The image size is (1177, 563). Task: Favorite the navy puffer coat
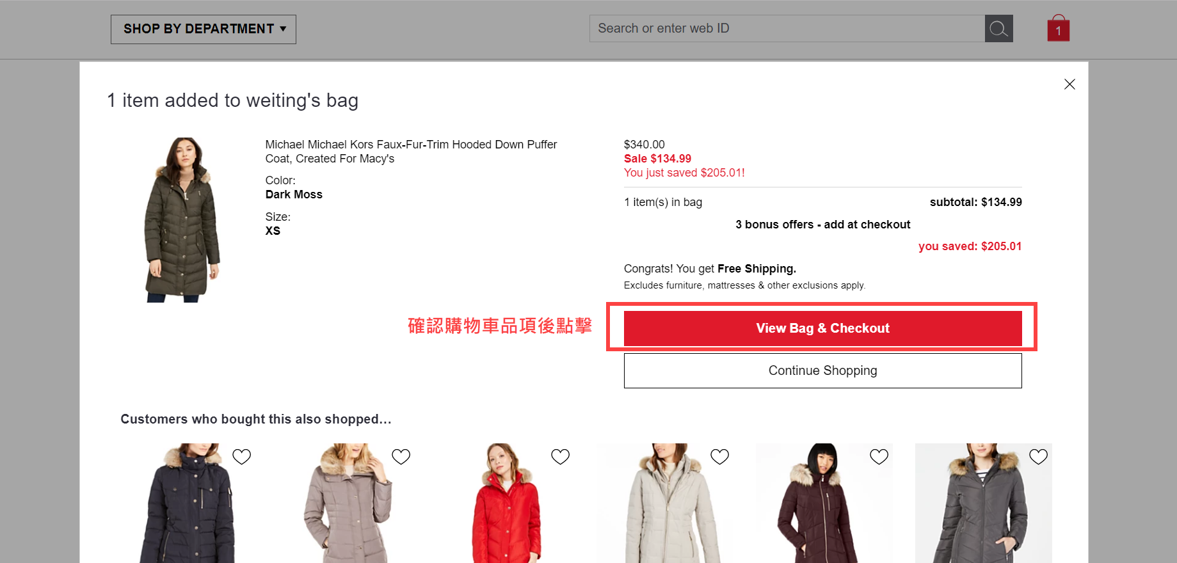pyautogui.click(x=241, y=457)
